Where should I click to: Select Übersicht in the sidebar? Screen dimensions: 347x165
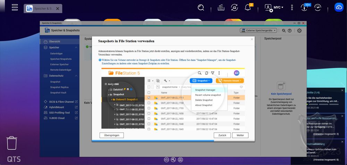click(60, 41)
